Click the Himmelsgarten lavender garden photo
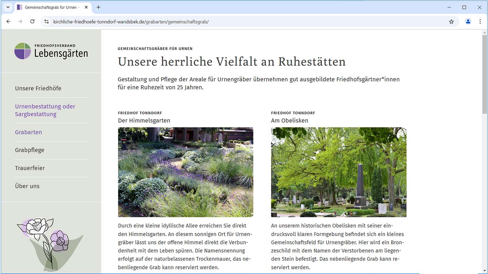 pos(185,172)
